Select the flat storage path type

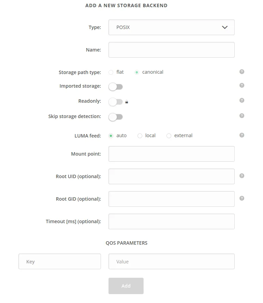(x=111, y=72)
